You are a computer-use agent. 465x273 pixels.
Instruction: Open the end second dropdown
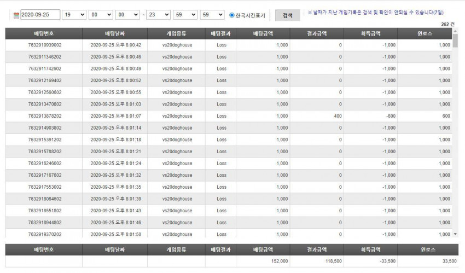[212, 15]
